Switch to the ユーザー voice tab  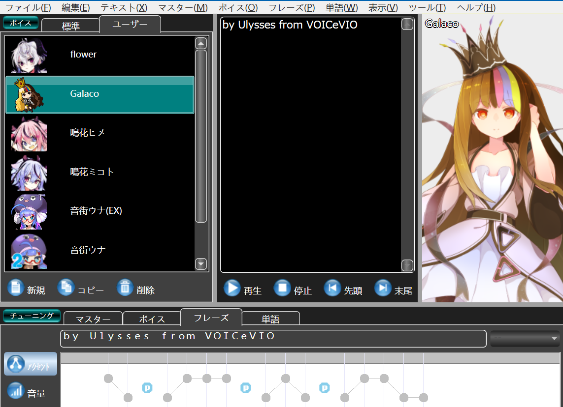click(x=130, y=24)
